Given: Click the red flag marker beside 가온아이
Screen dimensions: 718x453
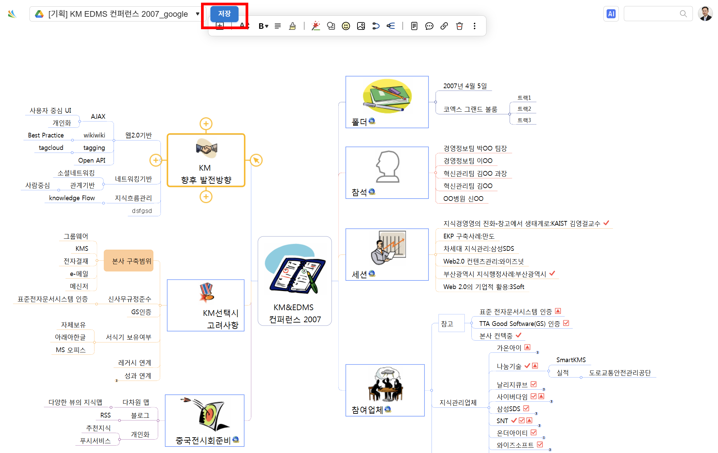Looking at the screenshot, I should click(x=527, y=347).
